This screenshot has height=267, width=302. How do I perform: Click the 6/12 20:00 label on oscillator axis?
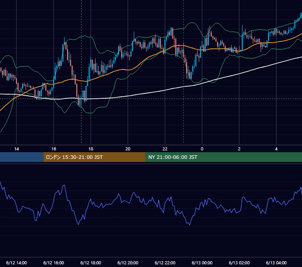[x=128, y=263]
